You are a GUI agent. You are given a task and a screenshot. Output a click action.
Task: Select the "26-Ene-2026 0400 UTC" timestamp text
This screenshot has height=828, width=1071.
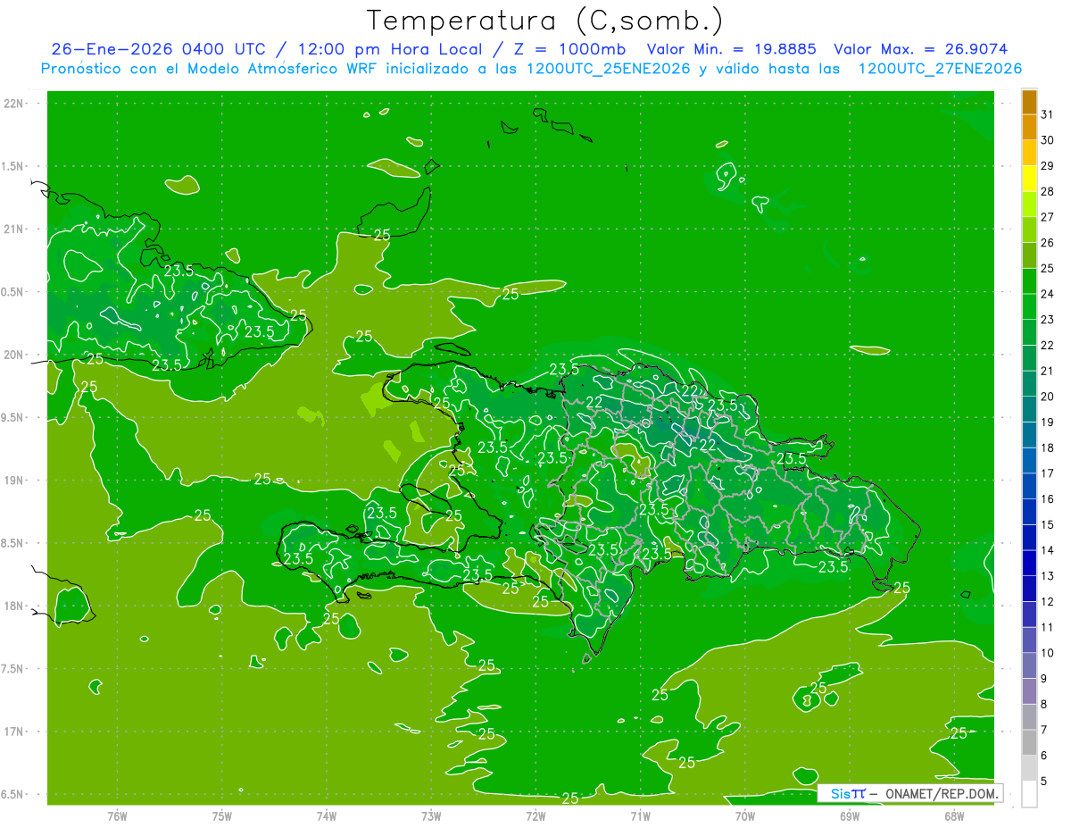(x=157, y=50)
